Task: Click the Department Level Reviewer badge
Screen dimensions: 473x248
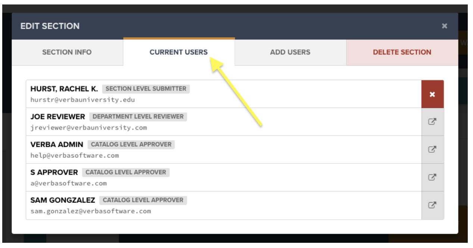Action: [138, 117]
